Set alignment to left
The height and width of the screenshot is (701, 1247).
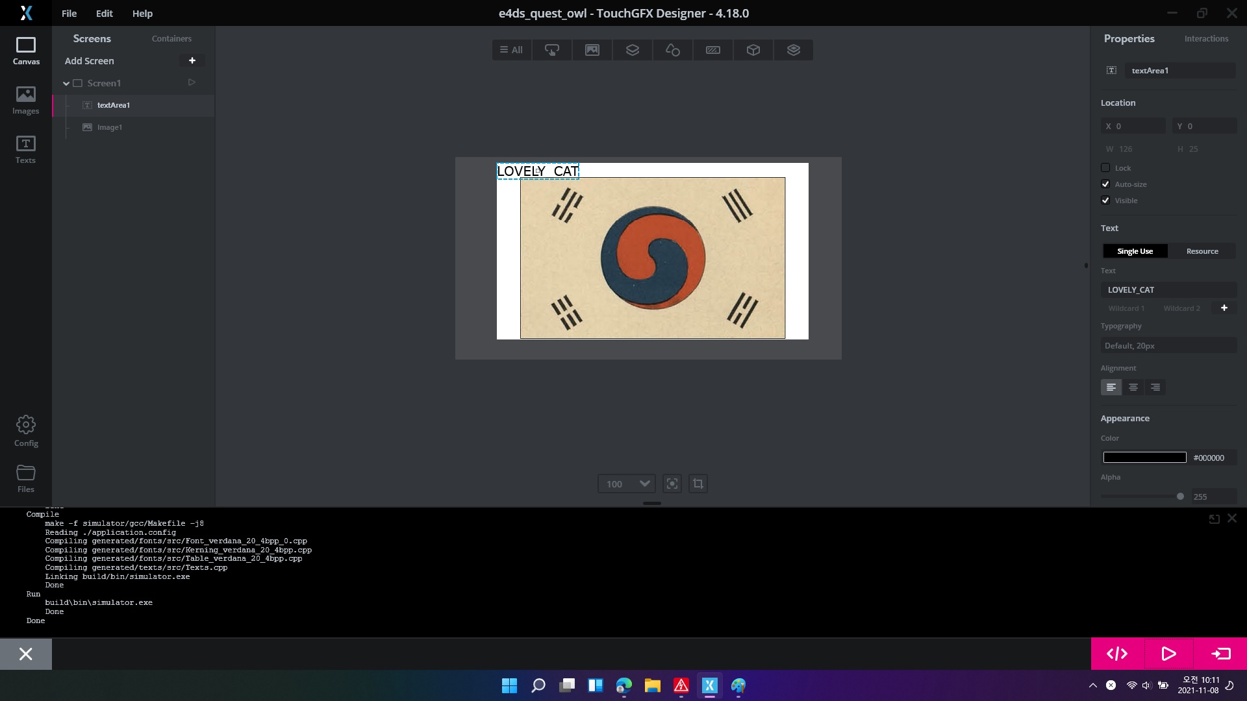1111,387
